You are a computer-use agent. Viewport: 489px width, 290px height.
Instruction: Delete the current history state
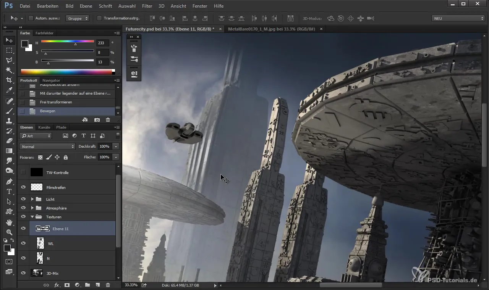point(108,120)
